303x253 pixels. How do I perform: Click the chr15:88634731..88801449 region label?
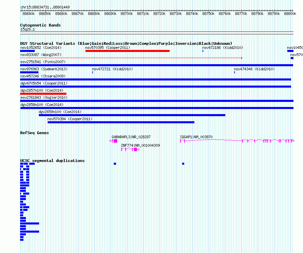click(x=45, y=7)
